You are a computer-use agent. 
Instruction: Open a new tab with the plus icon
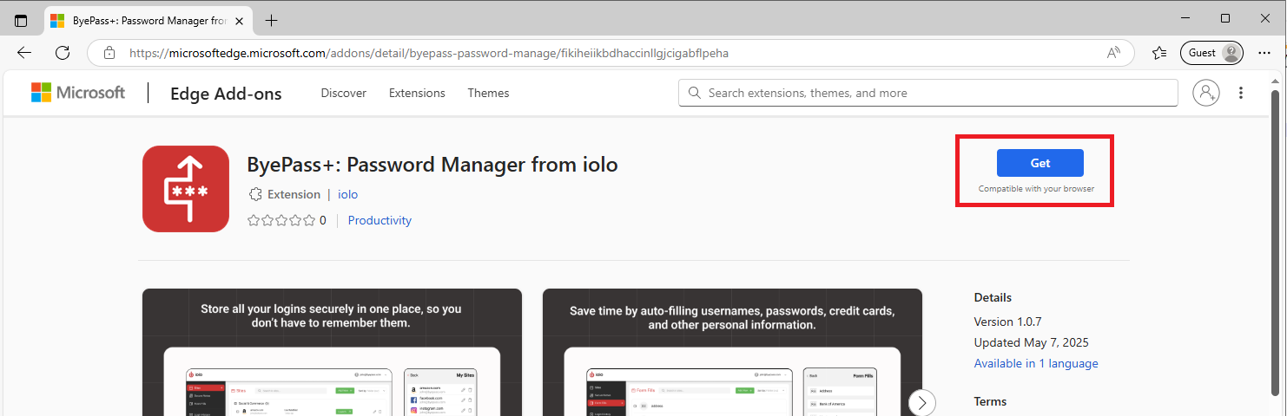click(x=272, y=20)
